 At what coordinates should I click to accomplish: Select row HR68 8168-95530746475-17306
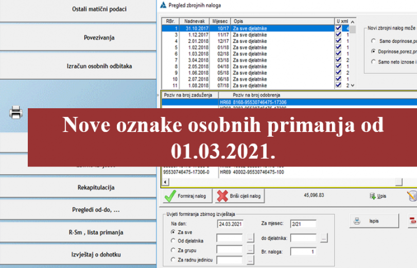(289, 102)
